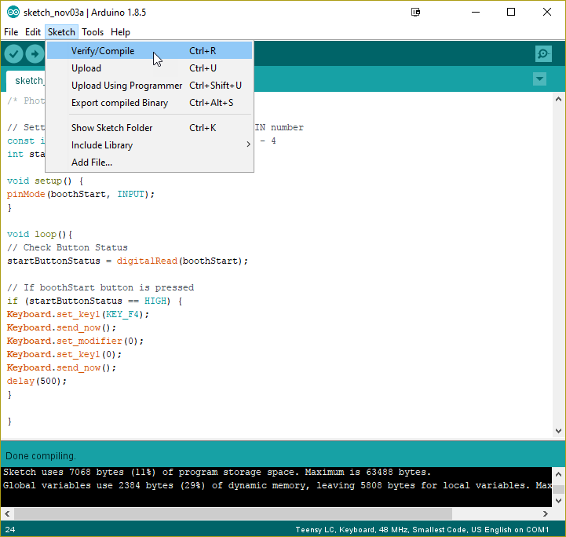566x537 pixels.
Task: Click 'Keyboard.set_key1(KEY_F4);' line
Action: 78,314
